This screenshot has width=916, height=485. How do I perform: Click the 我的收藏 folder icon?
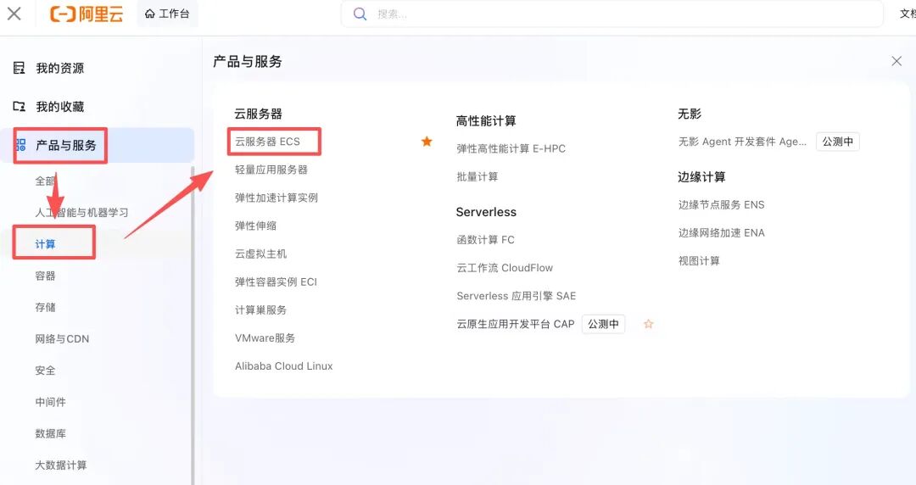20,106
